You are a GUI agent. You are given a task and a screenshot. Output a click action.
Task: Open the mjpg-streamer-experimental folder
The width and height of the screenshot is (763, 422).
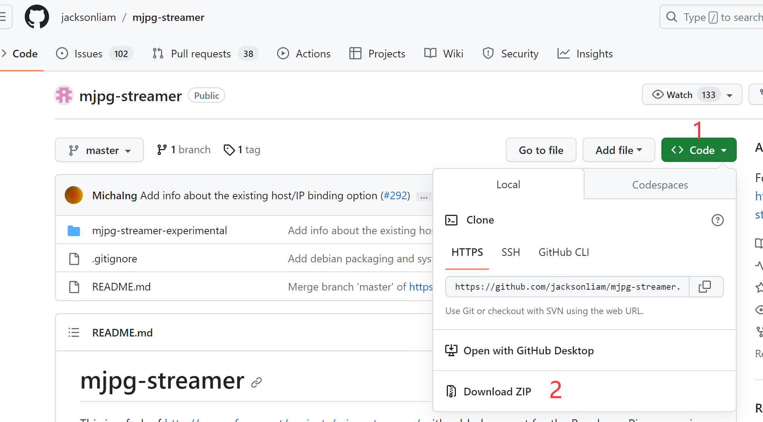(159, 230)
